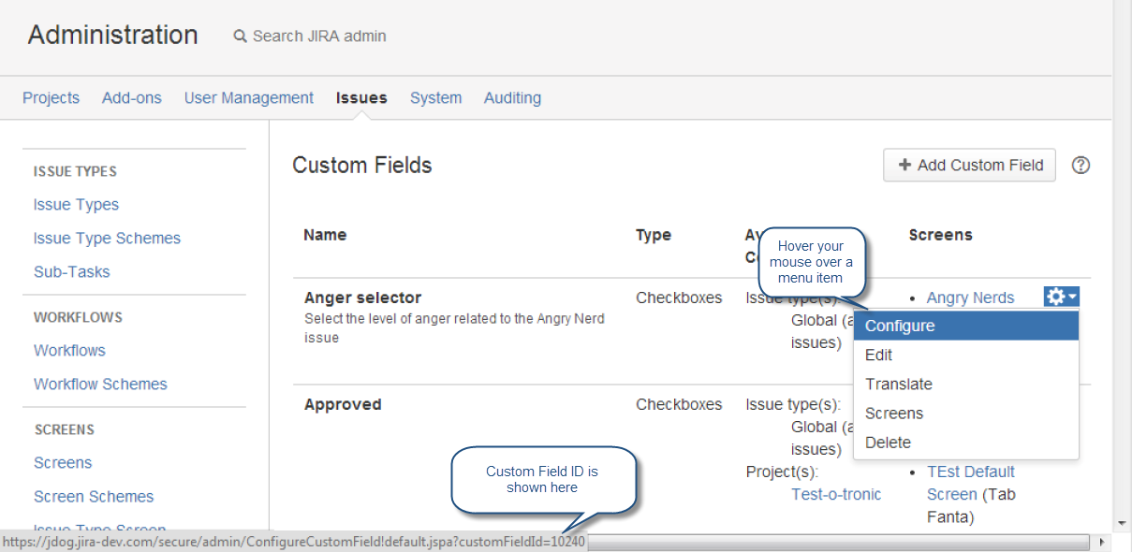Go to the User Management tab
The height and width of the screenshot is (552, 1132).
248,97
